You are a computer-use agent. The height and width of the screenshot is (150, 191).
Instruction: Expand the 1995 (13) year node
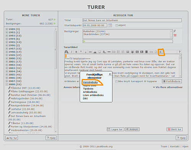pos(7,42)
